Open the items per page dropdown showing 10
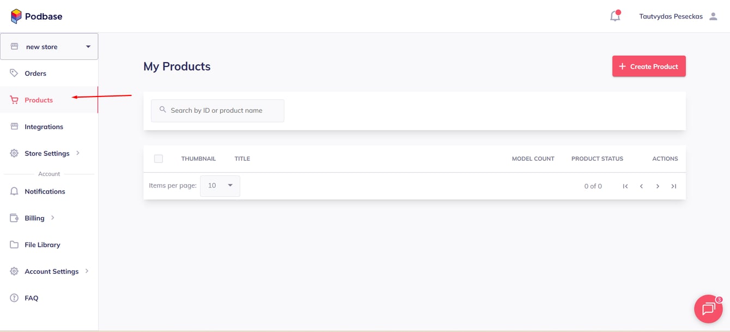Viewport: 730px width, 332px height. coord(220,185)
